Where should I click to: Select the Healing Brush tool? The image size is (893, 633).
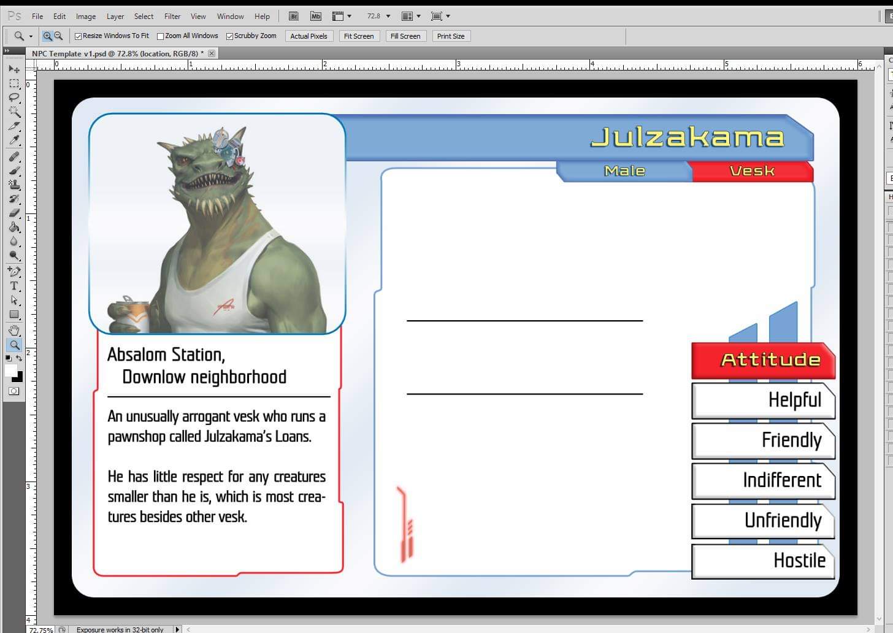(13, 156)
